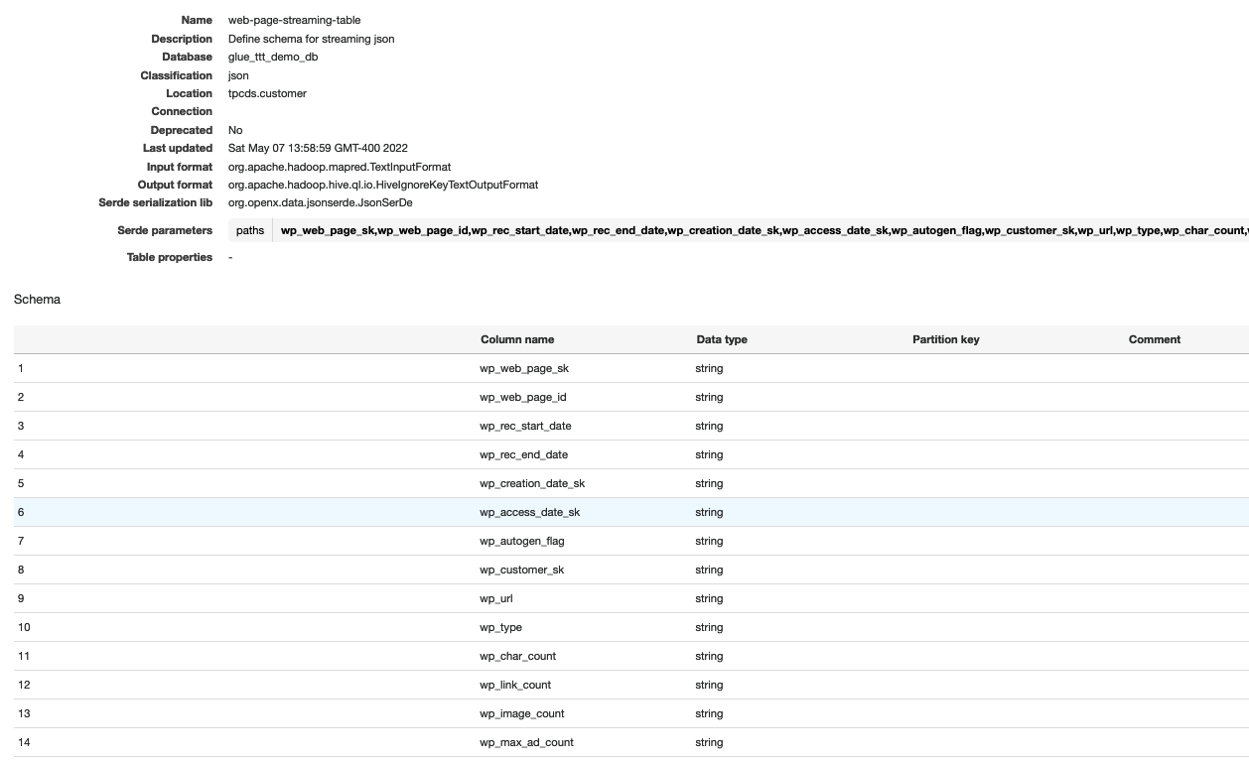Screen dimensions: 1249x761
Task: Click data type string of wp_max_ad_count
Action: 709,742
